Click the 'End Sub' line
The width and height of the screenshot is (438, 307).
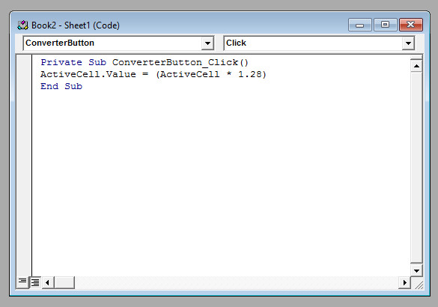click(x=61, y=86)
